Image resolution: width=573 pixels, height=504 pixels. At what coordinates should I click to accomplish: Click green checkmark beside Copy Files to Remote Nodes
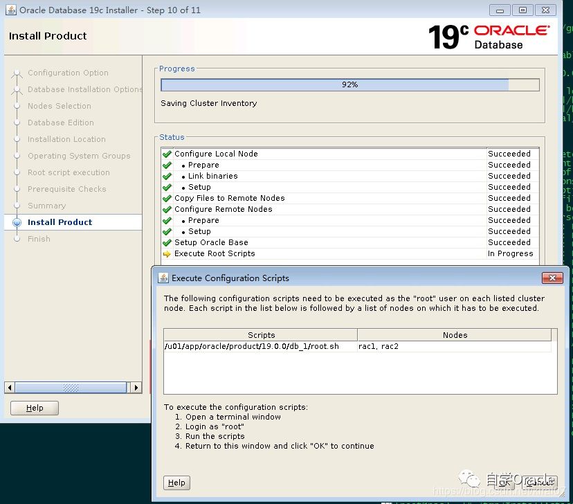tap(167, 198)
